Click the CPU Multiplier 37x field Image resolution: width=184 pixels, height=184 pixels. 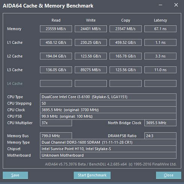point(56,123)
